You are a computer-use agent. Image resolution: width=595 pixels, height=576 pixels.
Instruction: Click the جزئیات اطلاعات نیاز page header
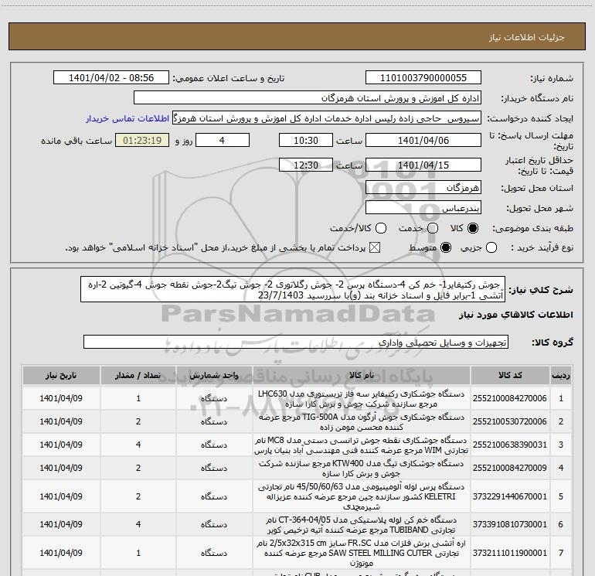526,37
